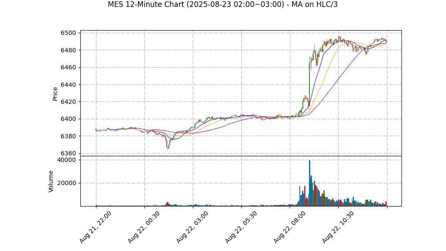Click the Aug 21, 22:00 time label
Screen dimensions: 446x251
pos(95,227)
